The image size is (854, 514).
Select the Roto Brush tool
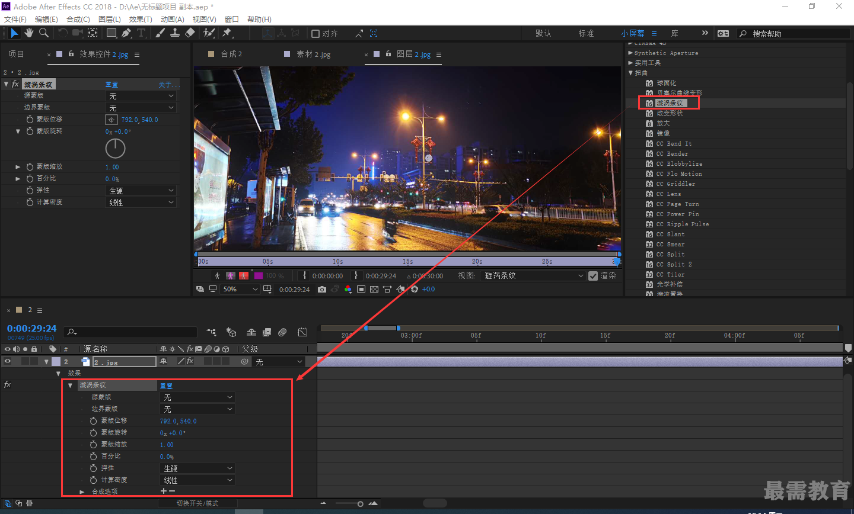(x=209, y=33)
